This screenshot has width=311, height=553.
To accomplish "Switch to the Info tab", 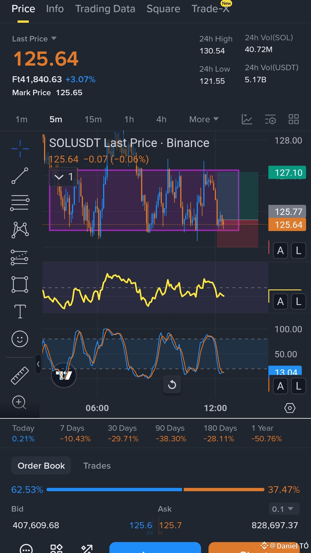I will pyautogui.click(x=55, y=9).
